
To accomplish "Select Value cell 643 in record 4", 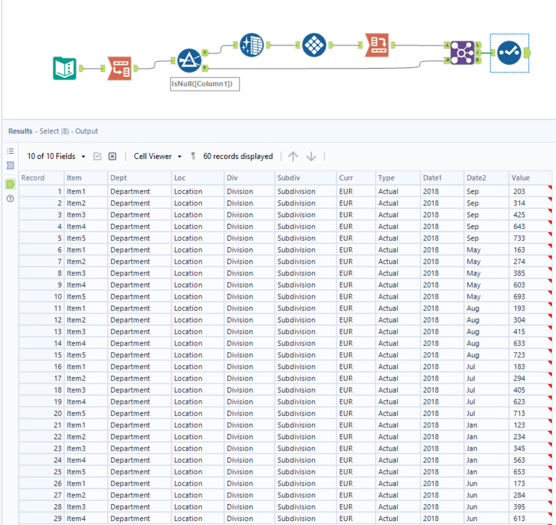I will [530, 227].
